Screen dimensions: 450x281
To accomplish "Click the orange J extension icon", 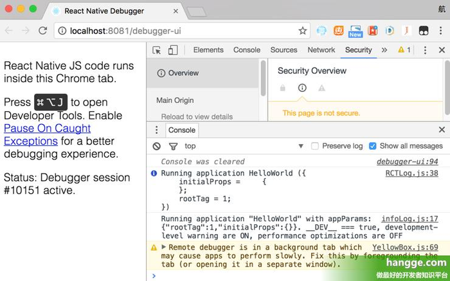I will [406, 31].
